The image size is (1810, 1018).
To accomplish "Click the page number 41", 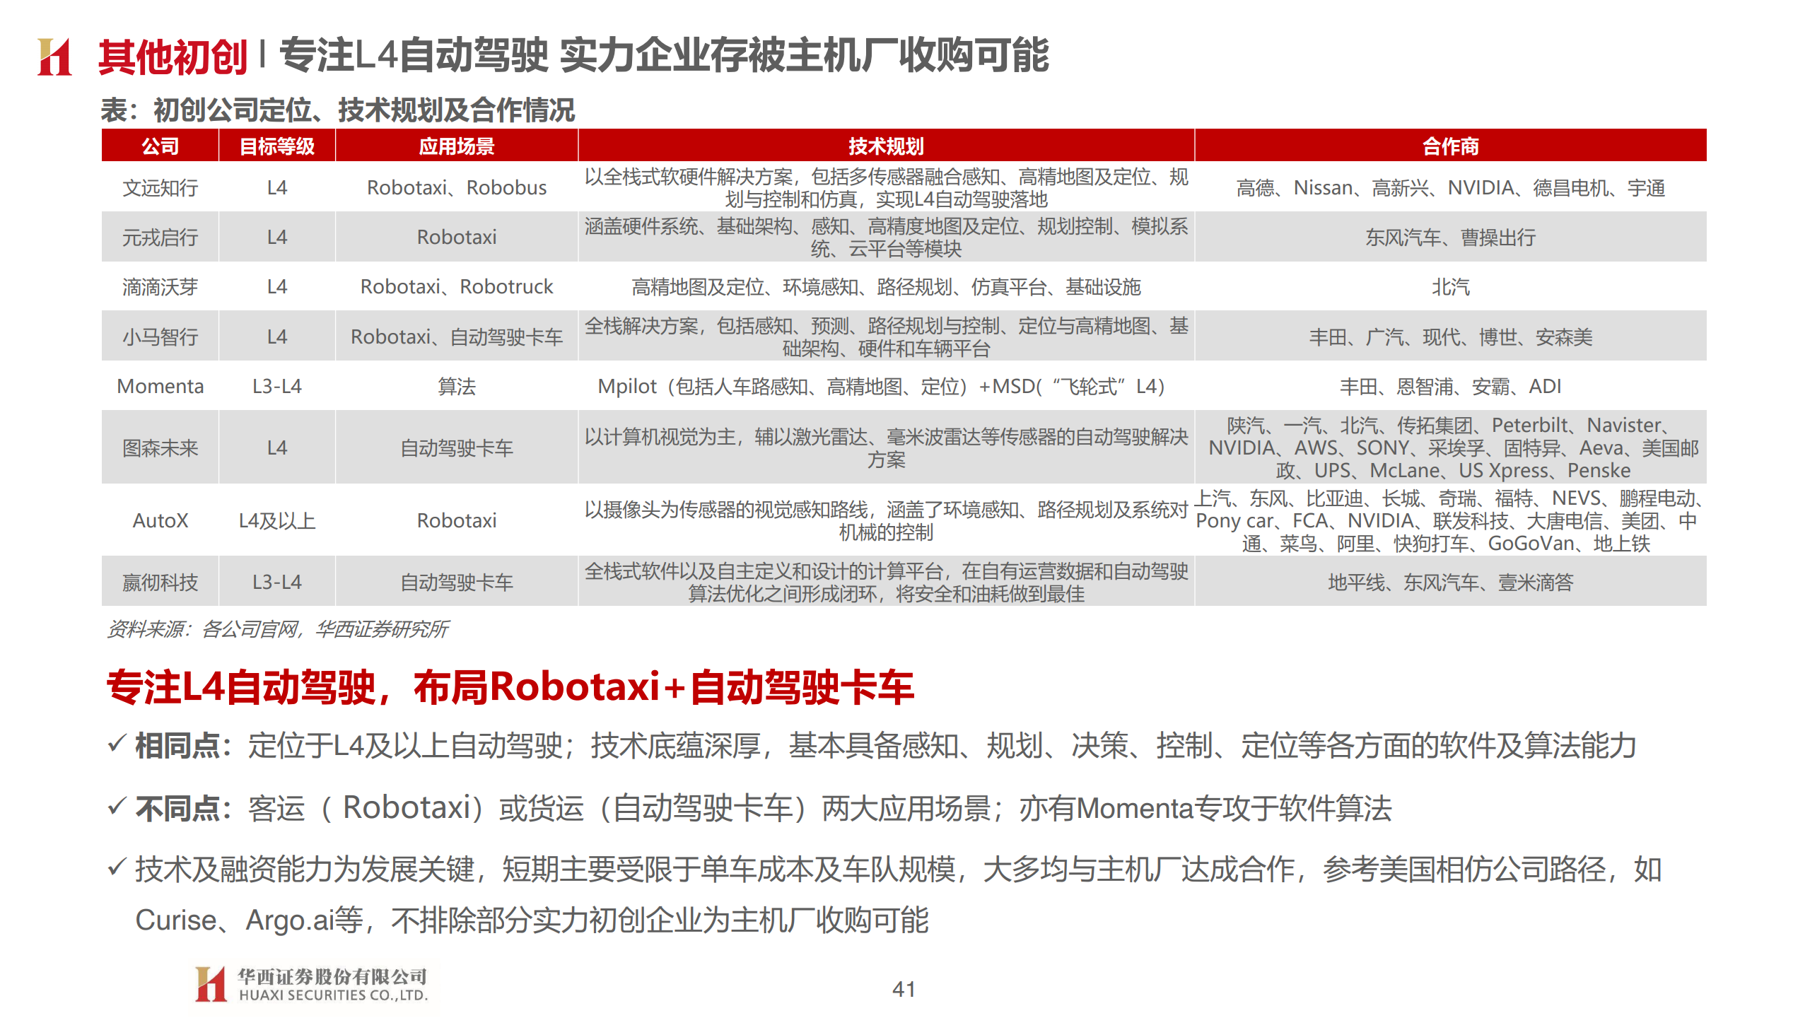I will (x=904, y=988).
